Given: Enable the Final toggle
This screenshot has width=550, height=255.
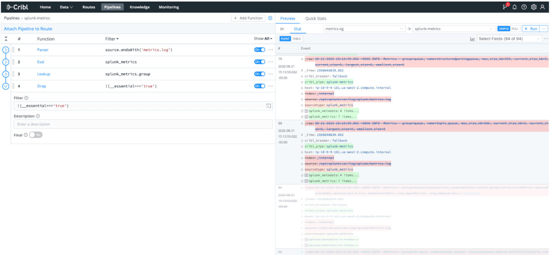Looking at the screenshot, I should 36,135.
